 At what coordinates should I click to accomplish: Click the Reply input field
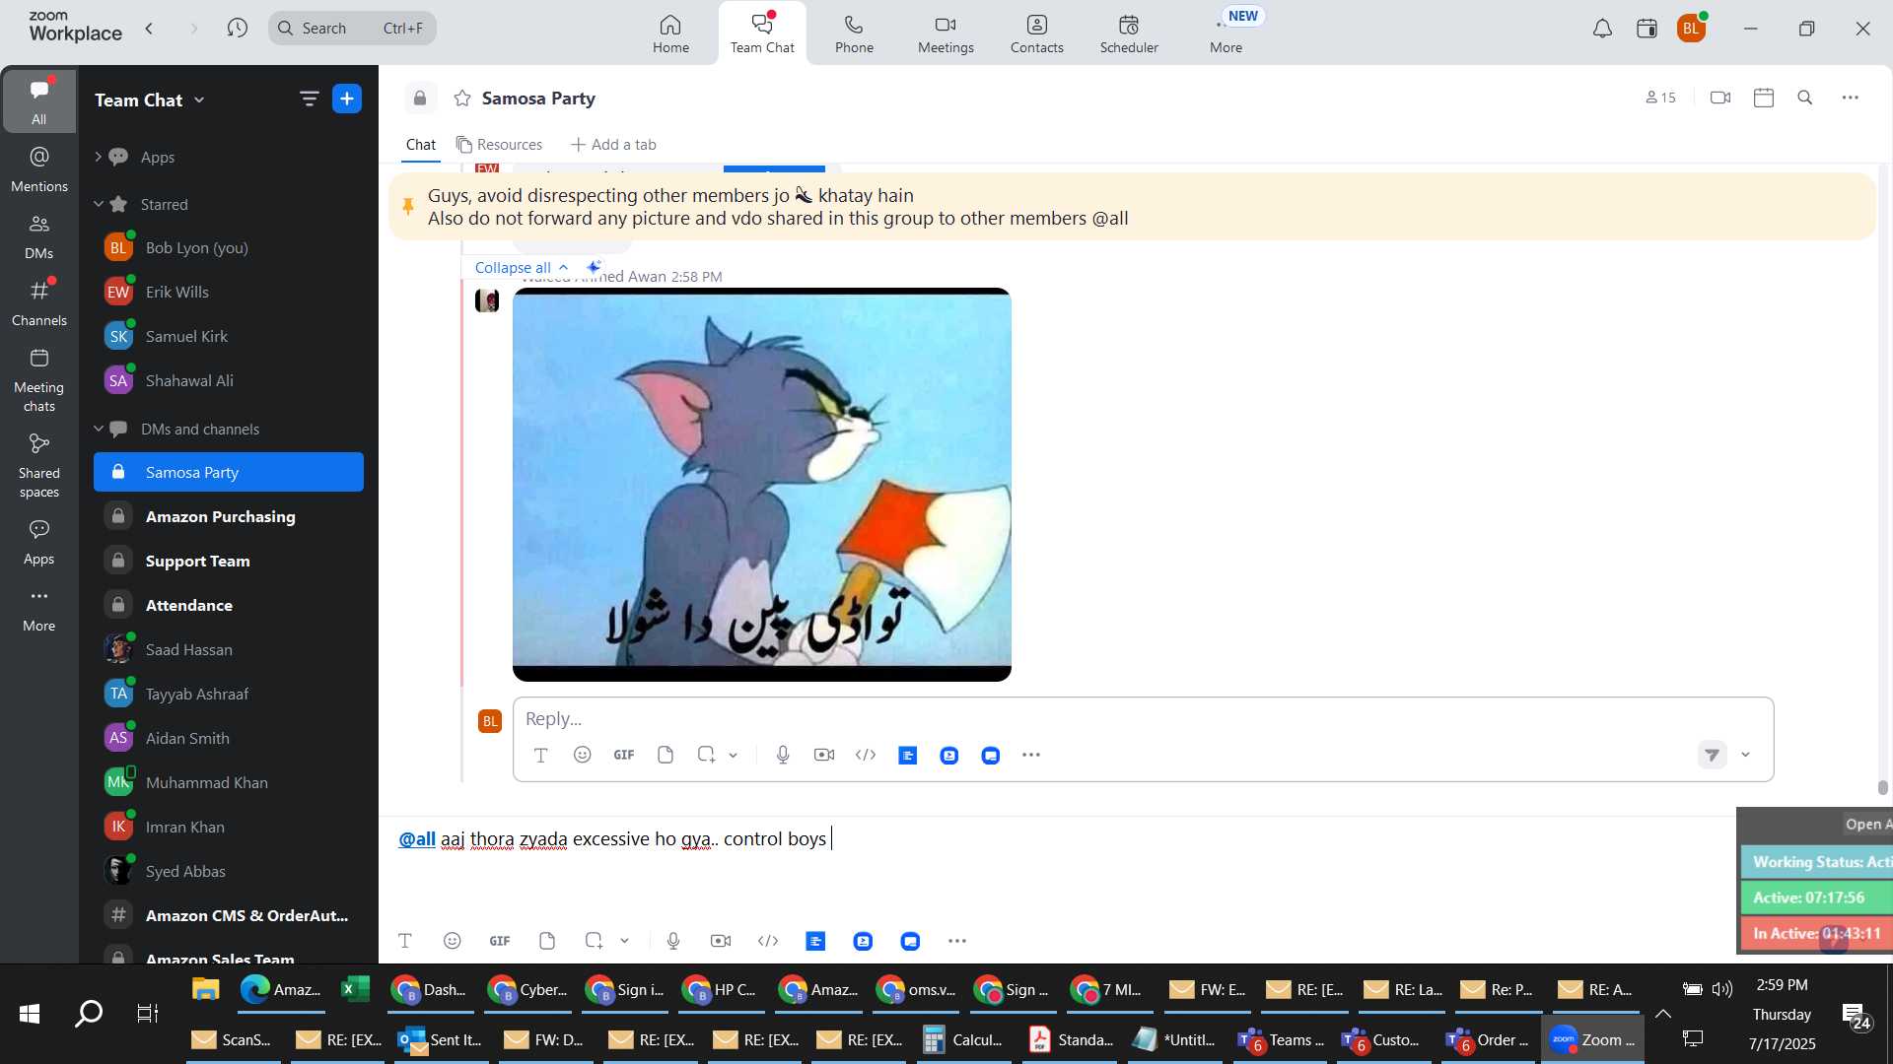coord(1143,718)
